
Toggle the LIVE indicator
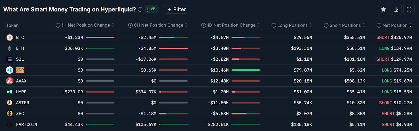pyautogui.click(x=151, y=9)
